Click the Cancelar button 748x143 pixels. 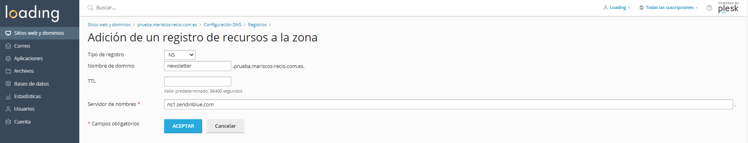(225, 126)
